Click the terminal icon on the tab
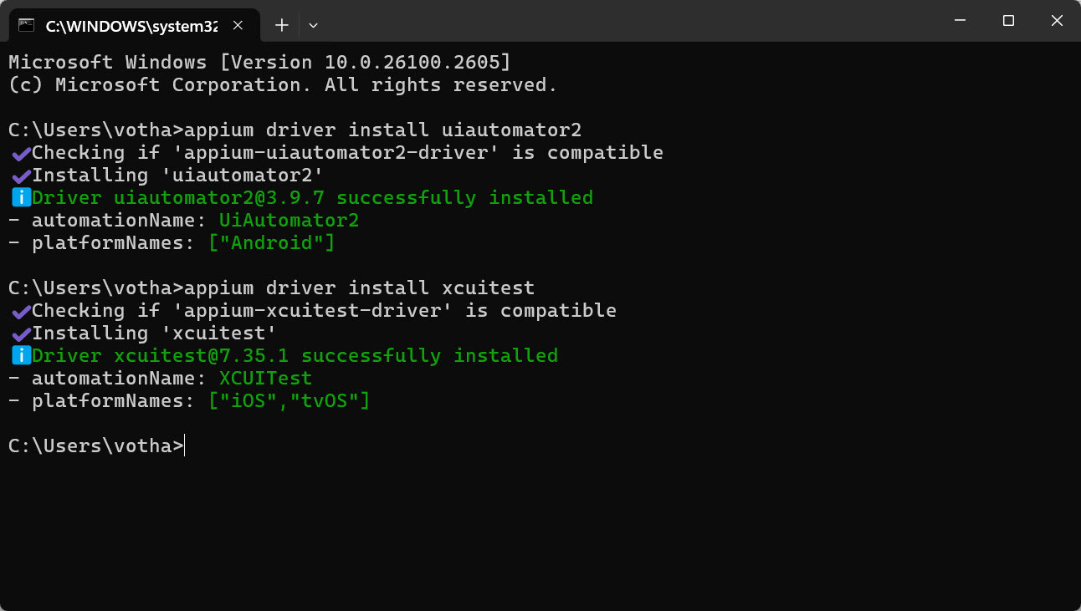 coord(27,25)
